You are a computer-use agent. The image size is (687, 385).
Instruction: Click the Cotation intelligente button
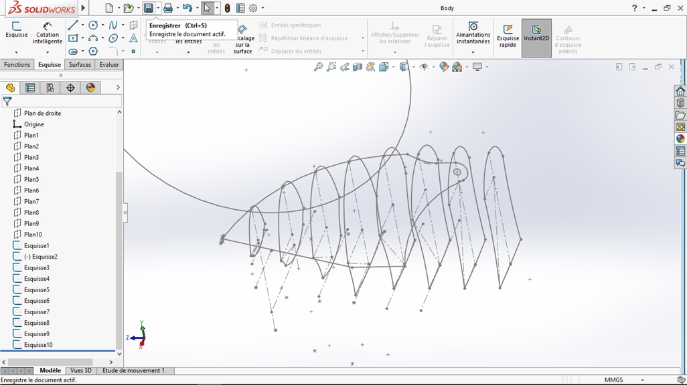click(48, 33)
